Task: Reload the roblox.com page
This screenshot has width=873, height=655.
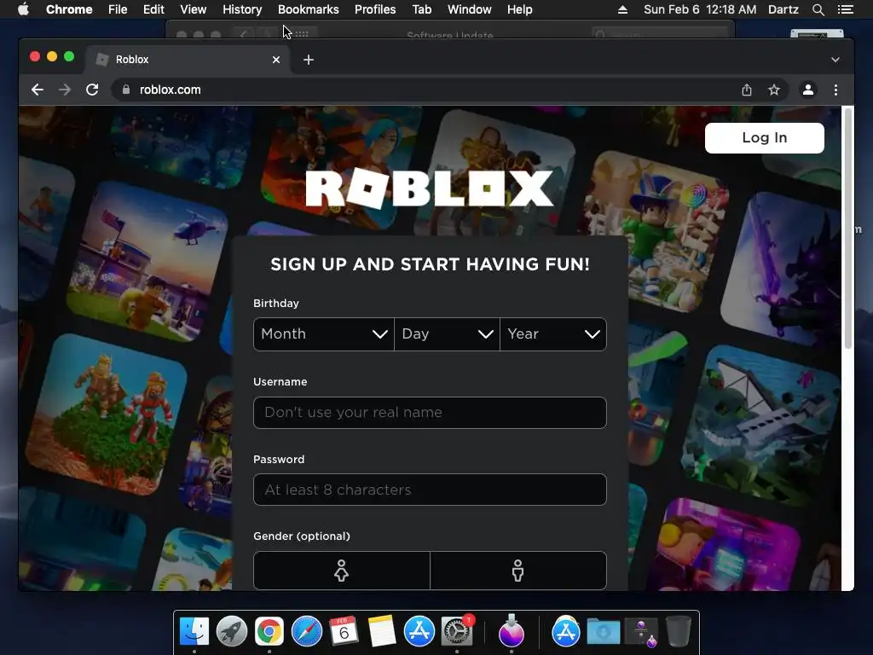Action: click(92, 90)
